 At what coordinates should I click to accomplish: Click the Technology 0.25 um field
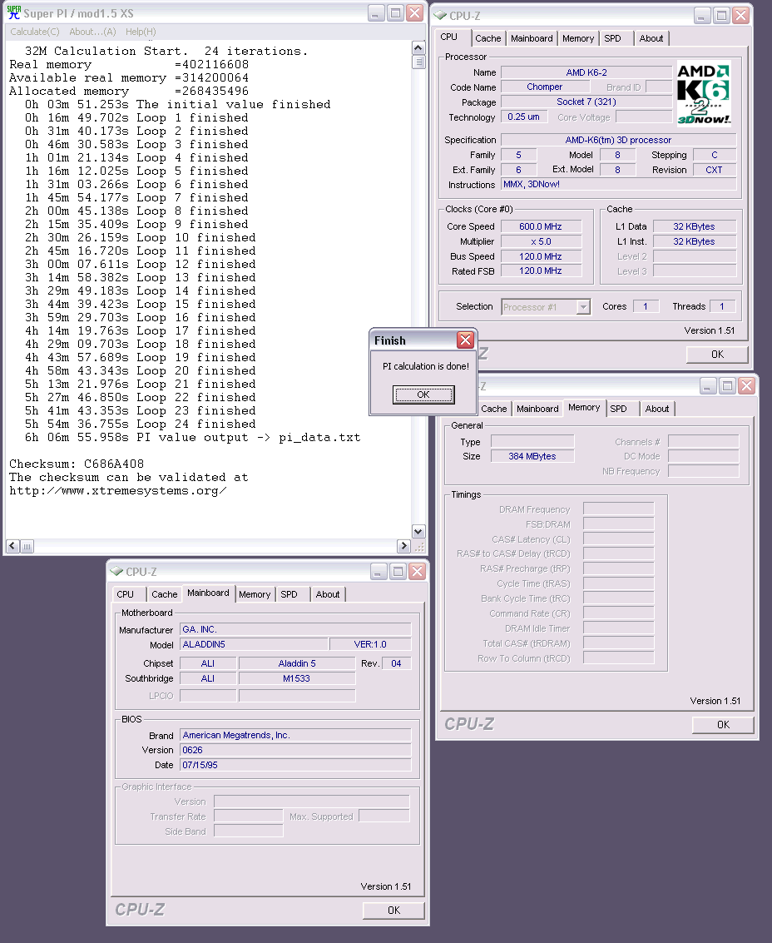(524, 117)
